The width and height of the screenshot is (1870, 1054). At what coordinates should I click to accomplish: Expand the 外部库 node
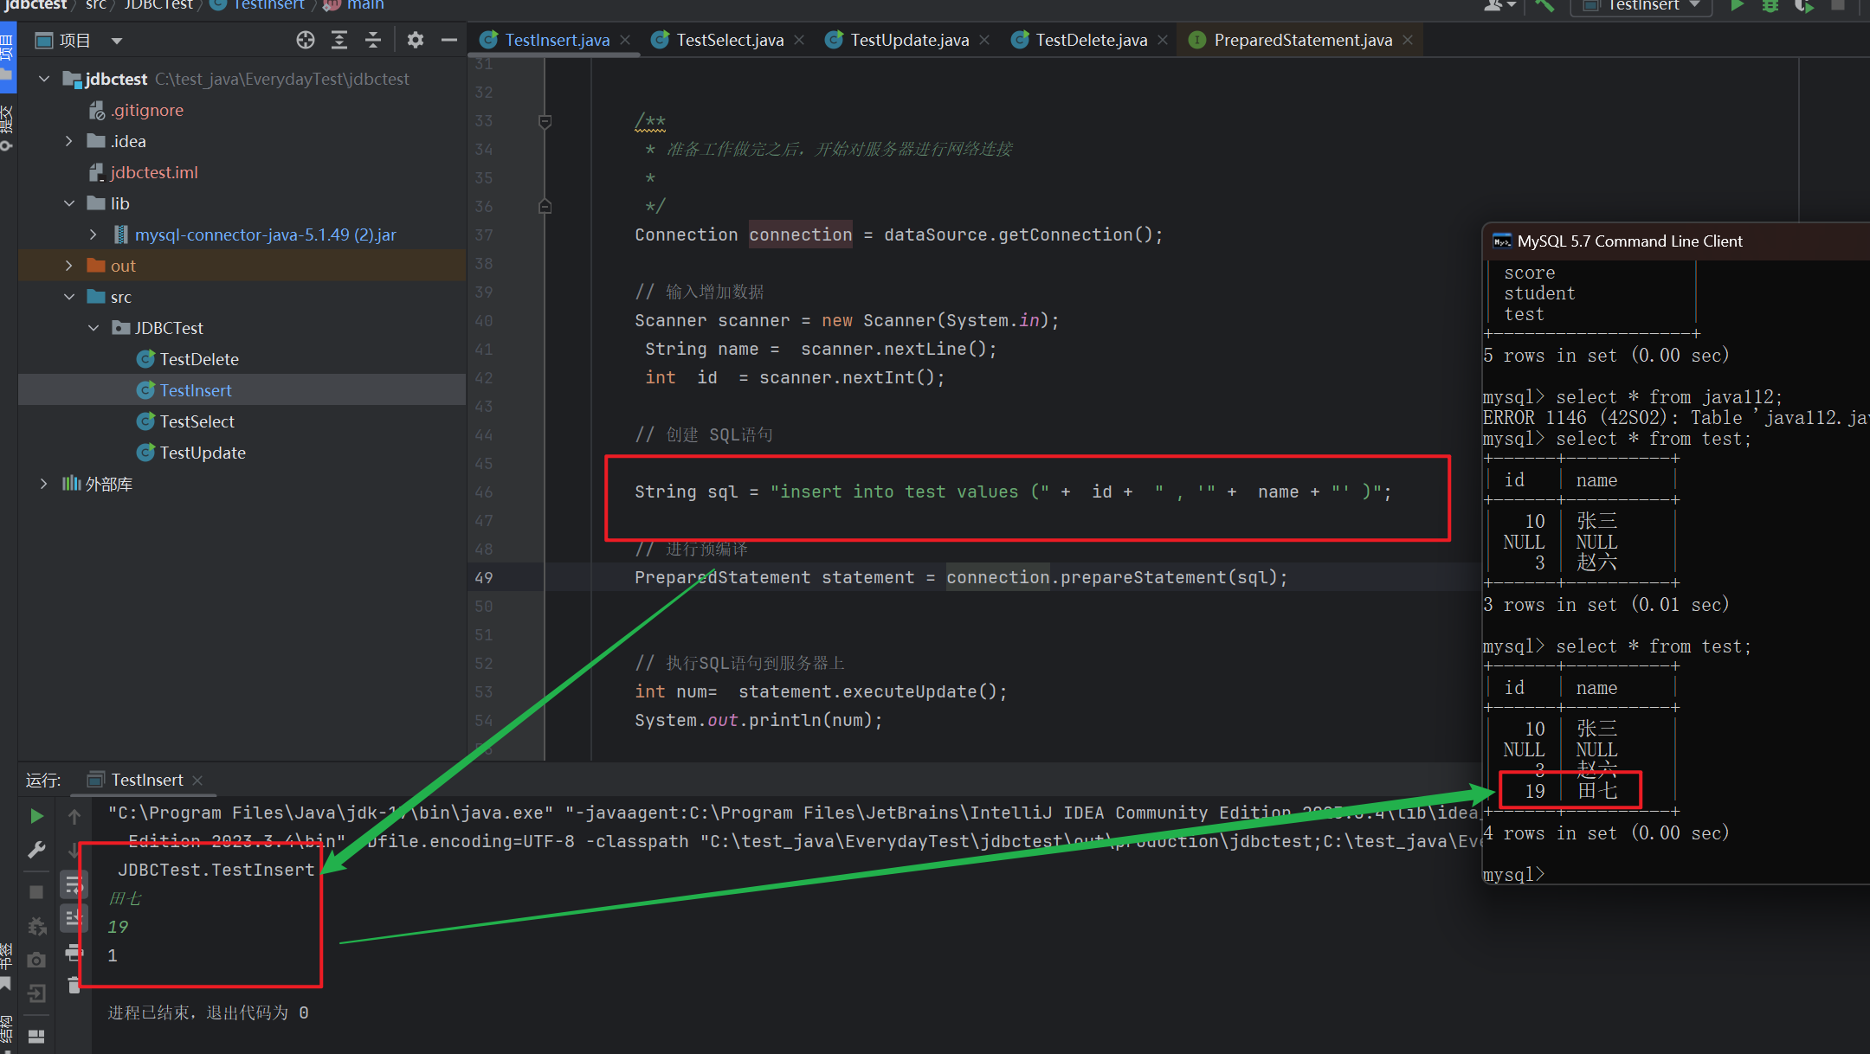[x=44, y=484]
